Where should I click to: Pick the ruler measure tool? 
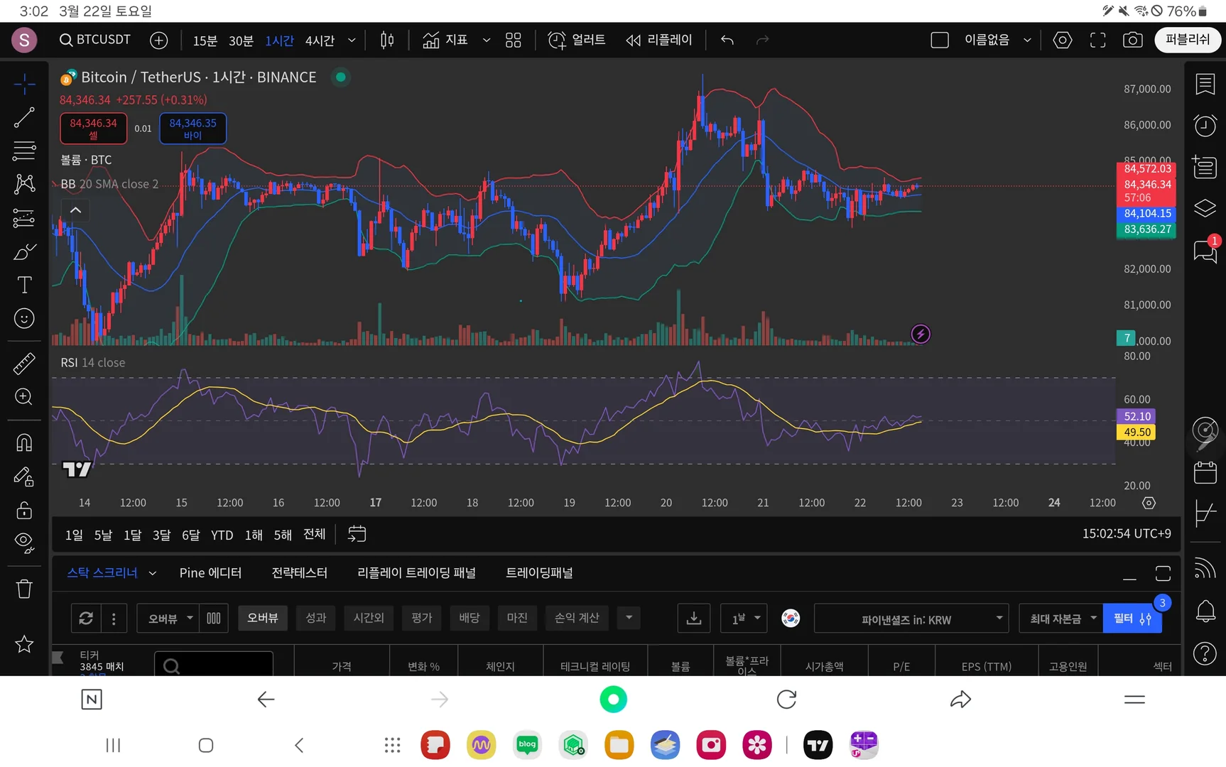[24, 364]
